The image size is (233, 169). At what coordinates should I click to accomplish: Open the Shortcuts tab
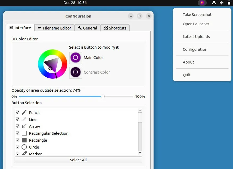point(115,28)
